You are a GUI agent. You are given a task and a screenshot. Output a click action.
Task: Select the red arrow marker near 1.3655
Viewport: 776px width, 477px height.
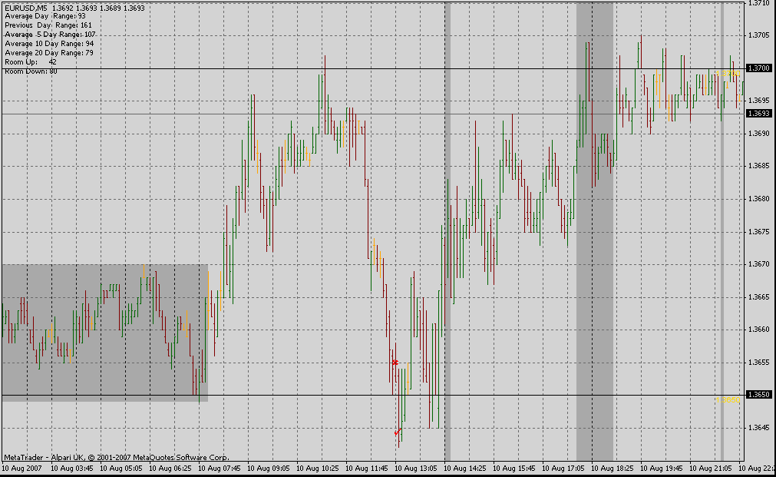[395, 362]
